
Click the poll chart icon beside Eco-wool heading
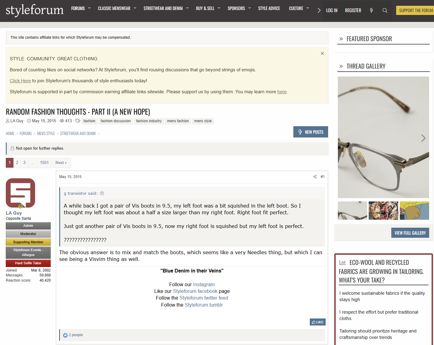coord(343,262)
